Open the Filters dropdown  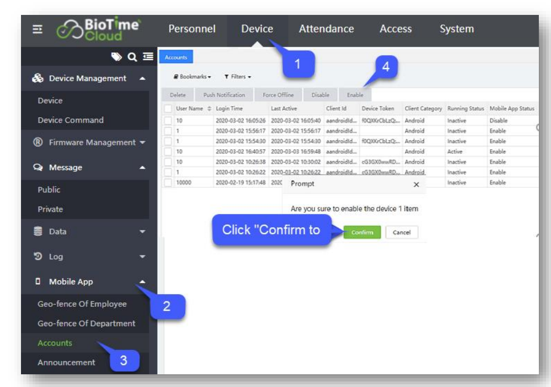[238, 77]
